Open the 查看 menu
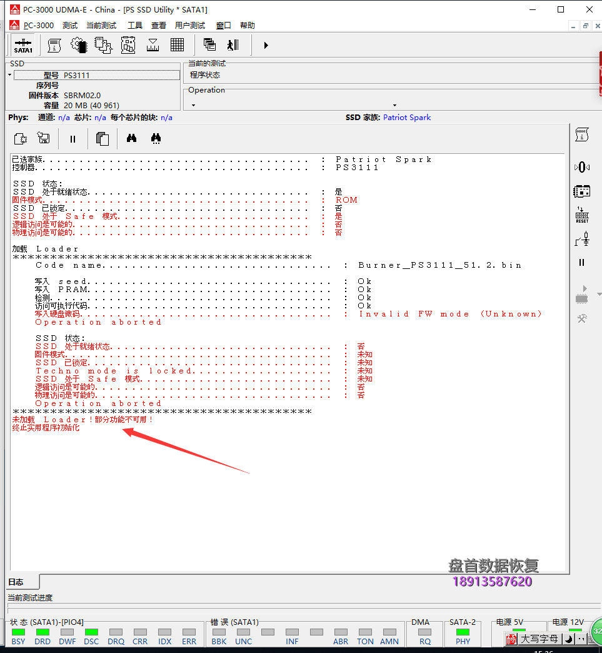 click(x=159, y=26)
